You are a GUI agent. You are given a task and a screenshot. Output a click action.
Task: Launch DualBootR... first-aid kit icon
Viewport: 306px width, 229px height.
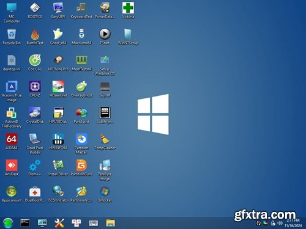[35, 194]
